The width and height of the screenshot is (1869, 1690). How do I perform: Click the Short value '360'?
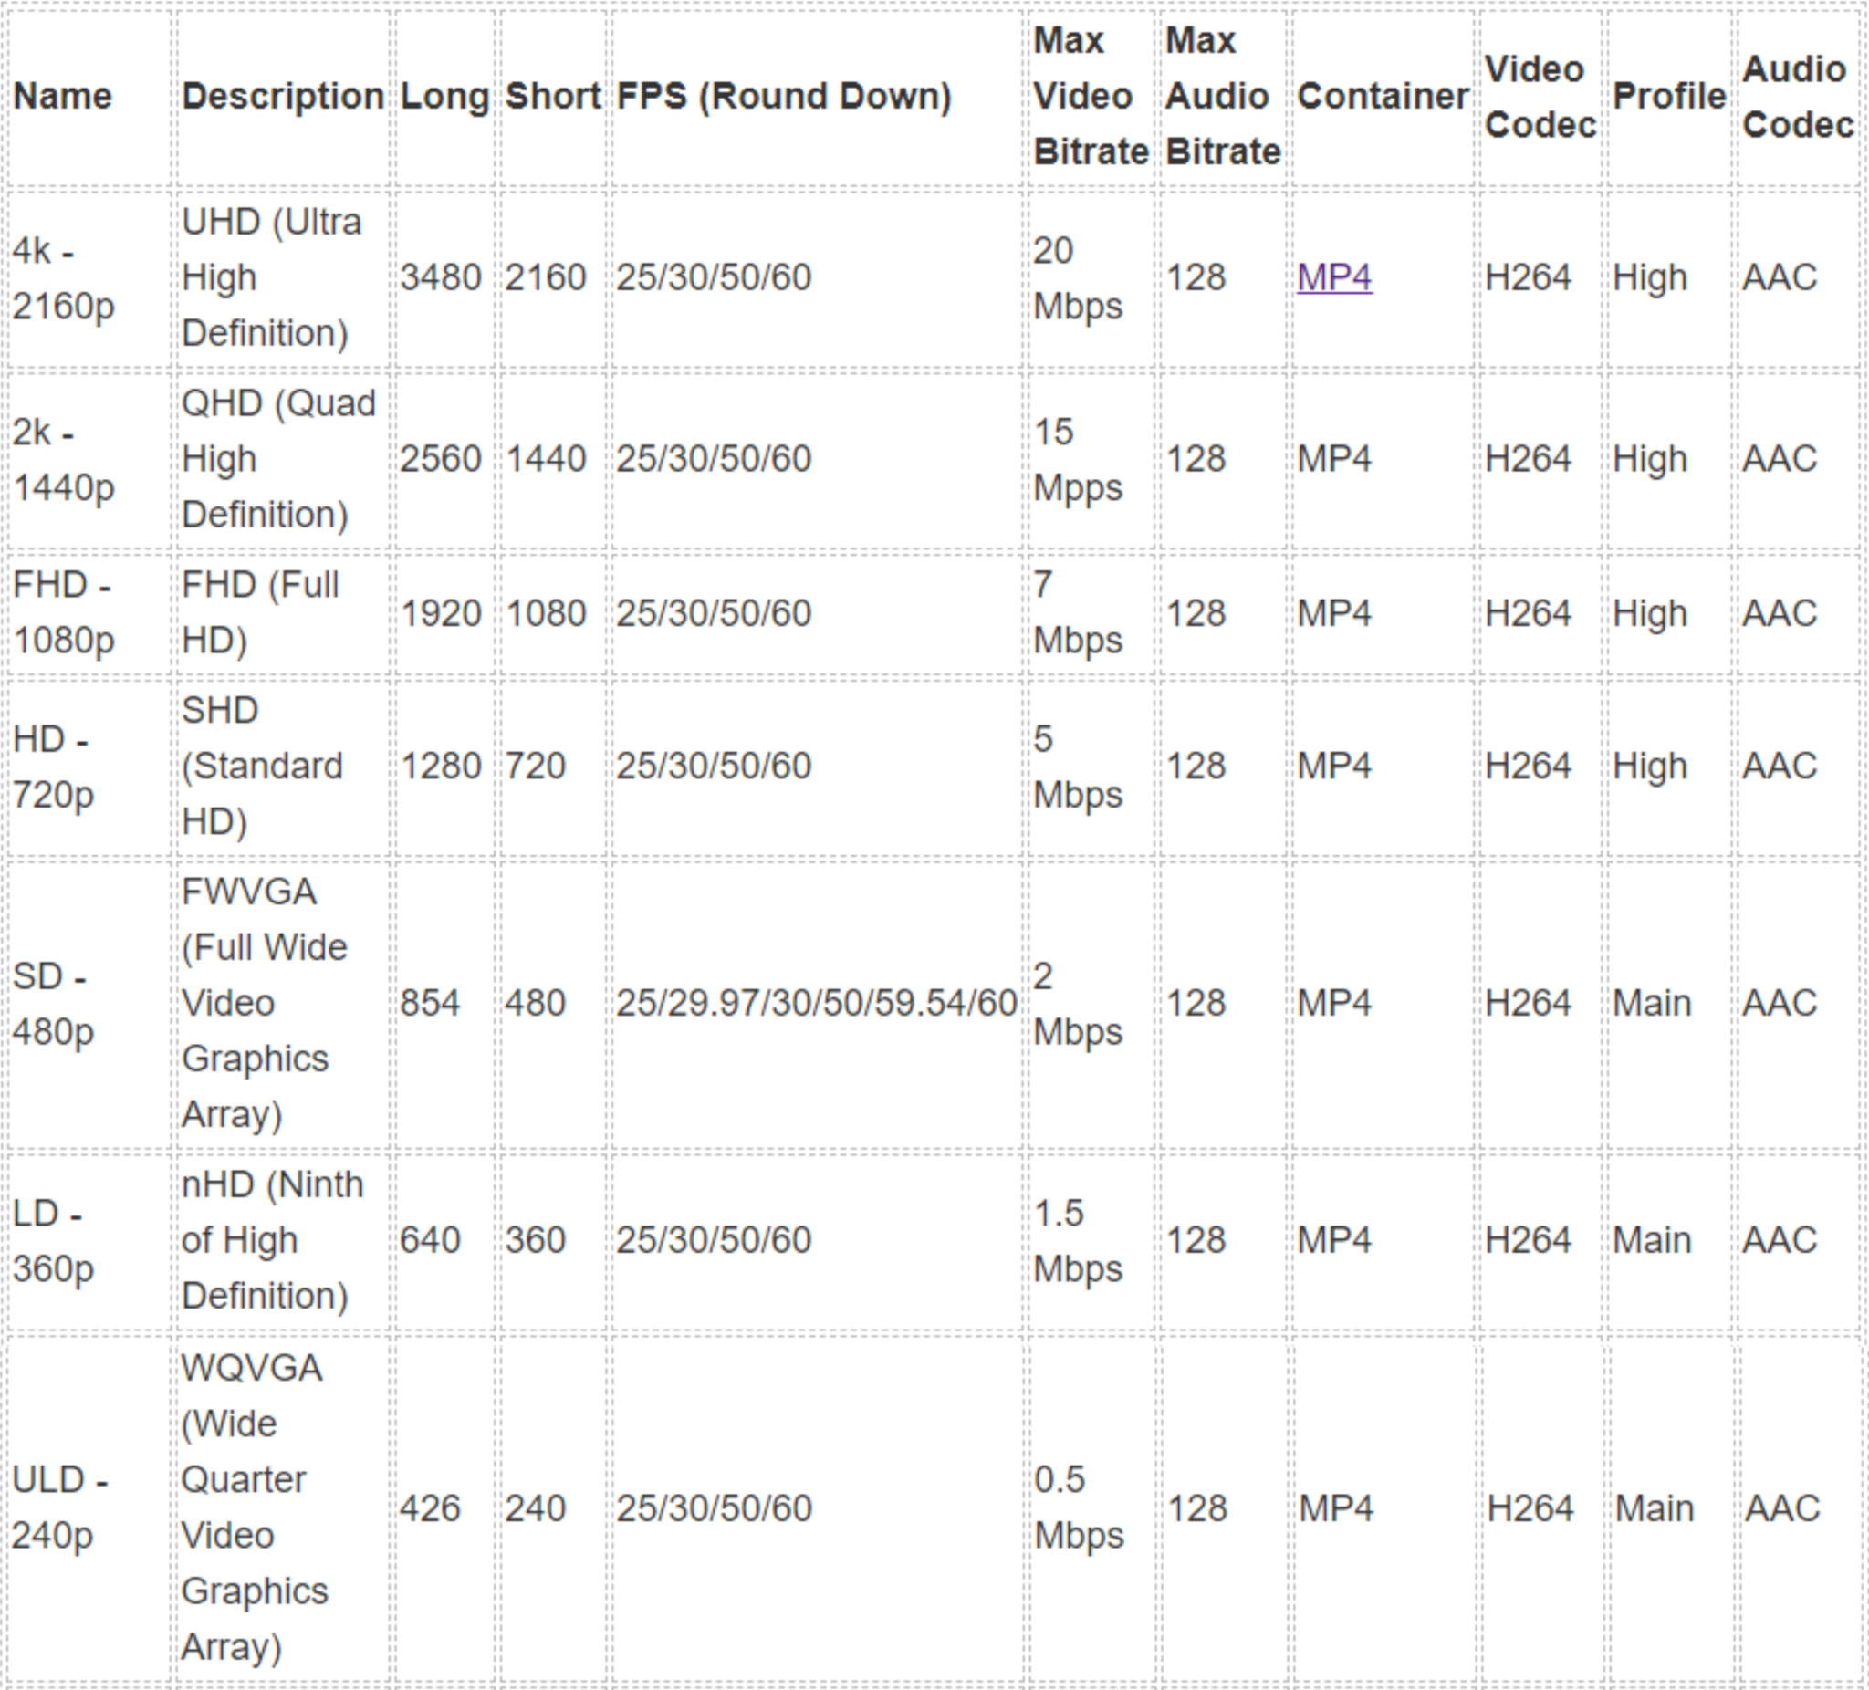535,1240
